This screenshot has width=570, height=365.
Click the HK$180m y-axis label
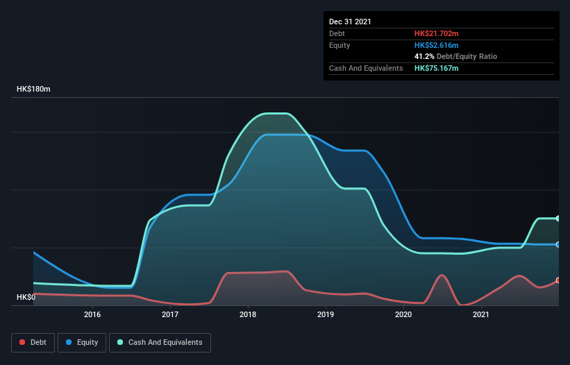(33, 89)
